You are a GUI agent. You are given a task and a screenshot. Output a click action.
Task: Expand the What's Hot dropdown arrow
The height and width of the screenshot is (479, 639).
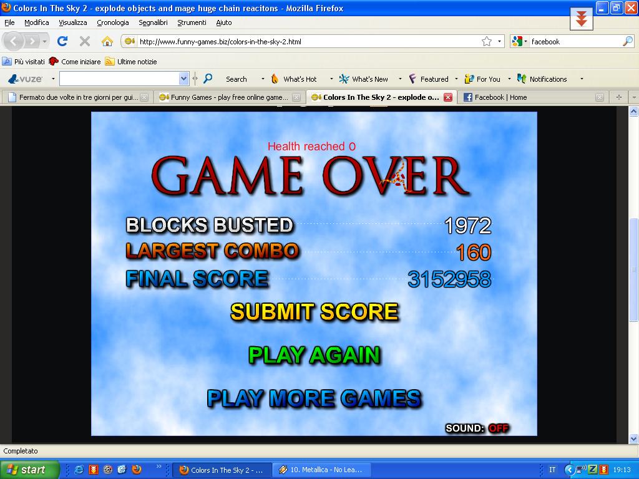pos(331,79)
